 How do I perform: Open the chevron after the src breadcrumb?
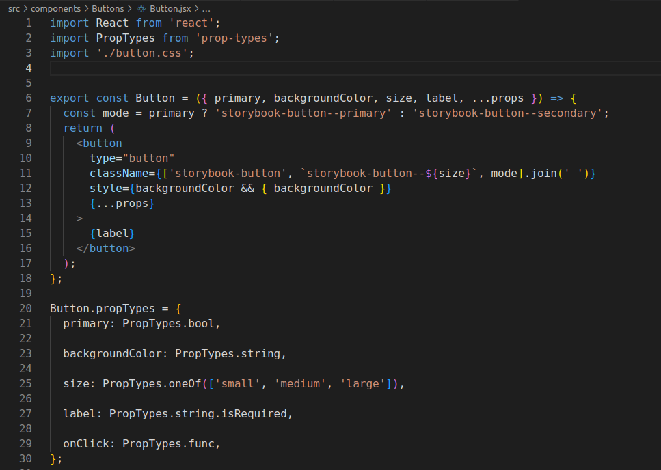click(25, 8)
